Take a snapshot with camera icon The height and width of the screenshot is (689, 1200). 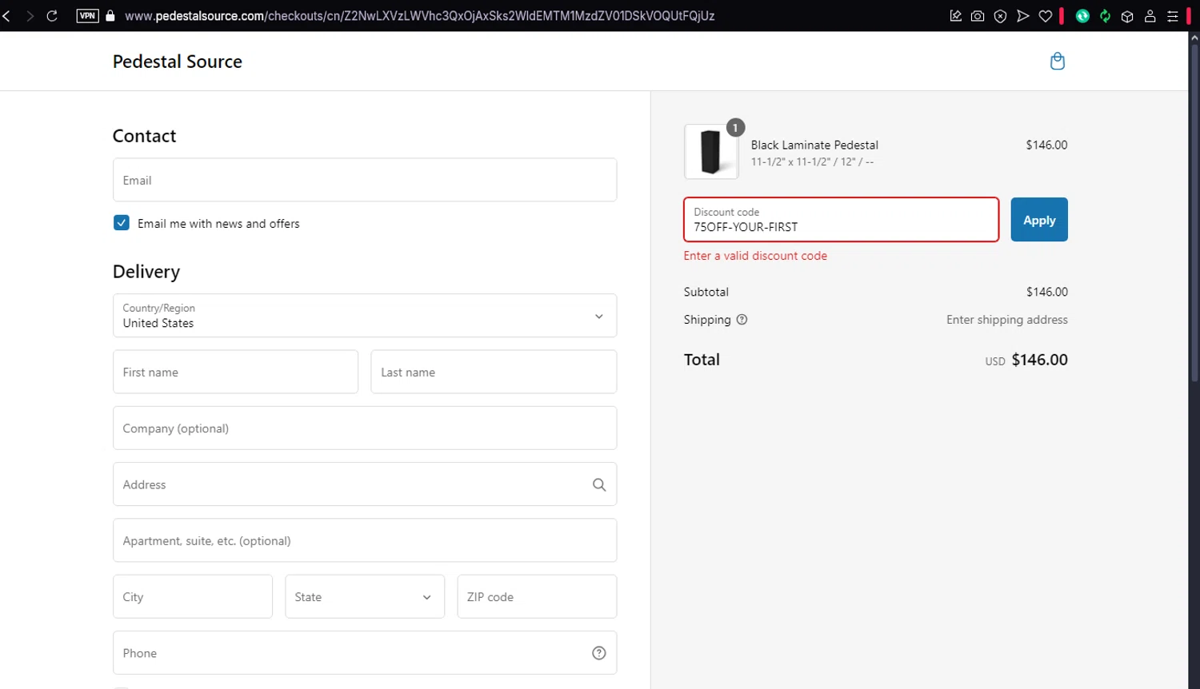978,16
